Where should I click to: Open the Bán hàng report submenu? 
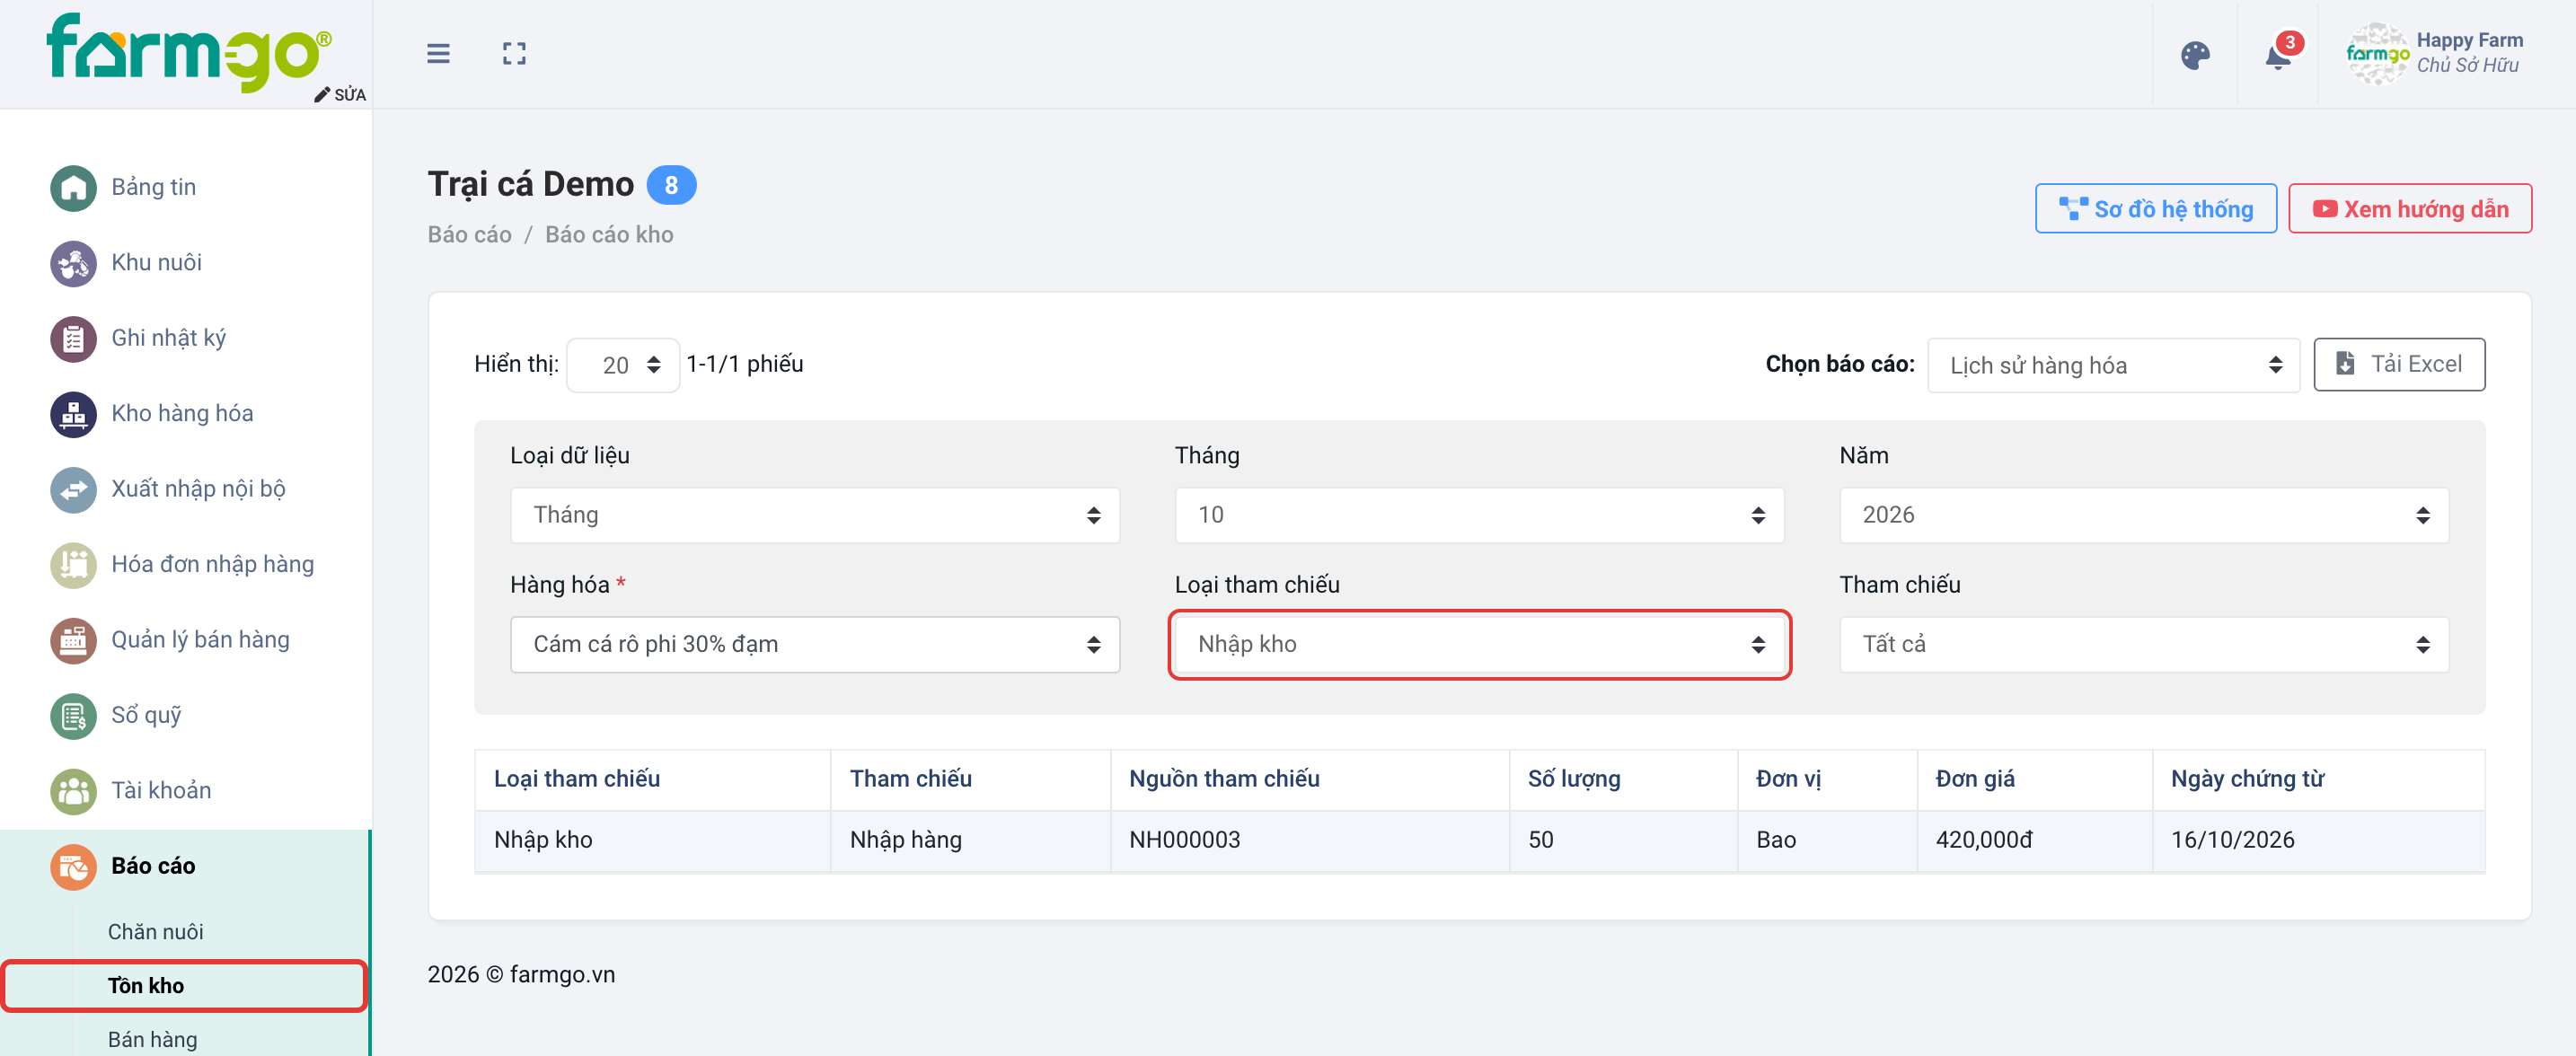tap(152, 1039)
